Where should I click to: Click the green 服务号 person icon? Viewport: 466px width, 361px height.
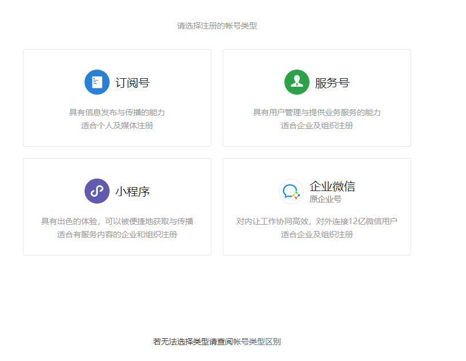[x=297, y=82]
